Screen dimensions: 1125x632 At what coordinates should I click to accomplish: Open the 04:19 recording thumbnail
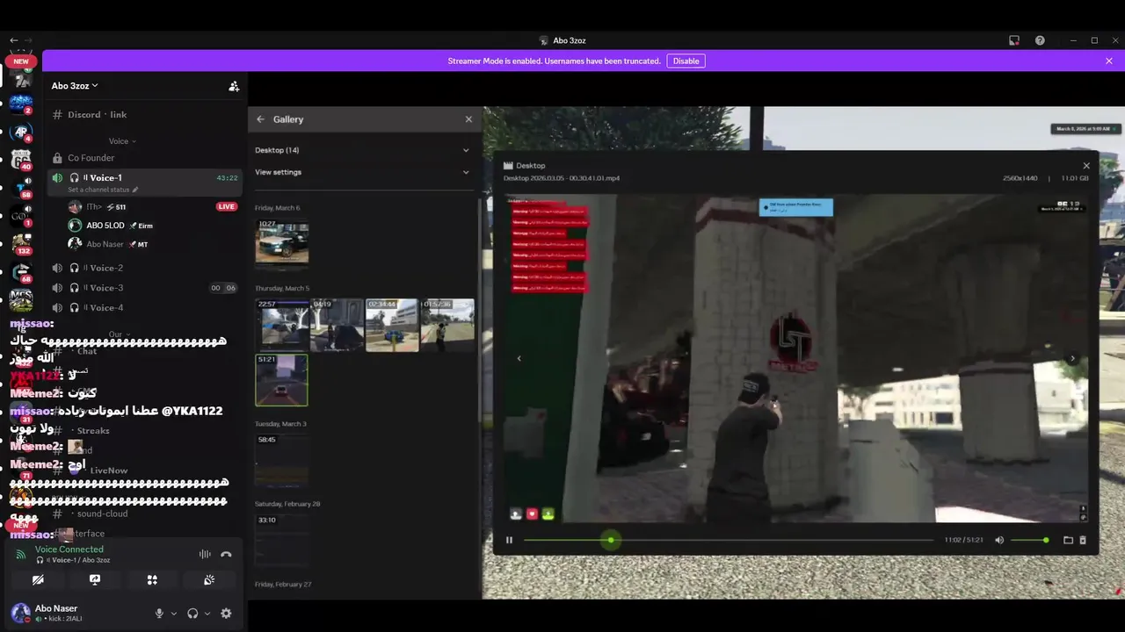[337, 325]
